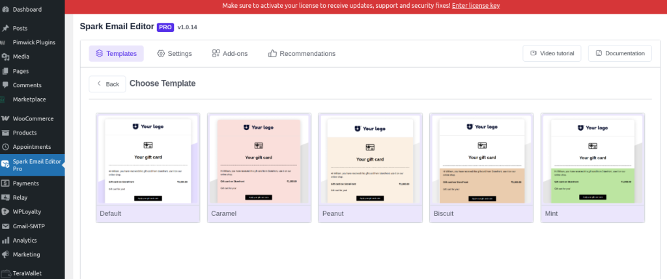
Task: Click the Appointments clock icon
Action: pos(5,147)
